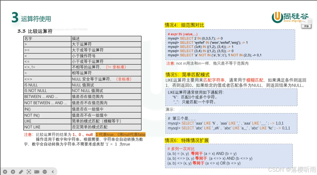Click the '3.3 比较运算符' subheading
This screenshot has height=175, width=317.
(x=35, y=31)
